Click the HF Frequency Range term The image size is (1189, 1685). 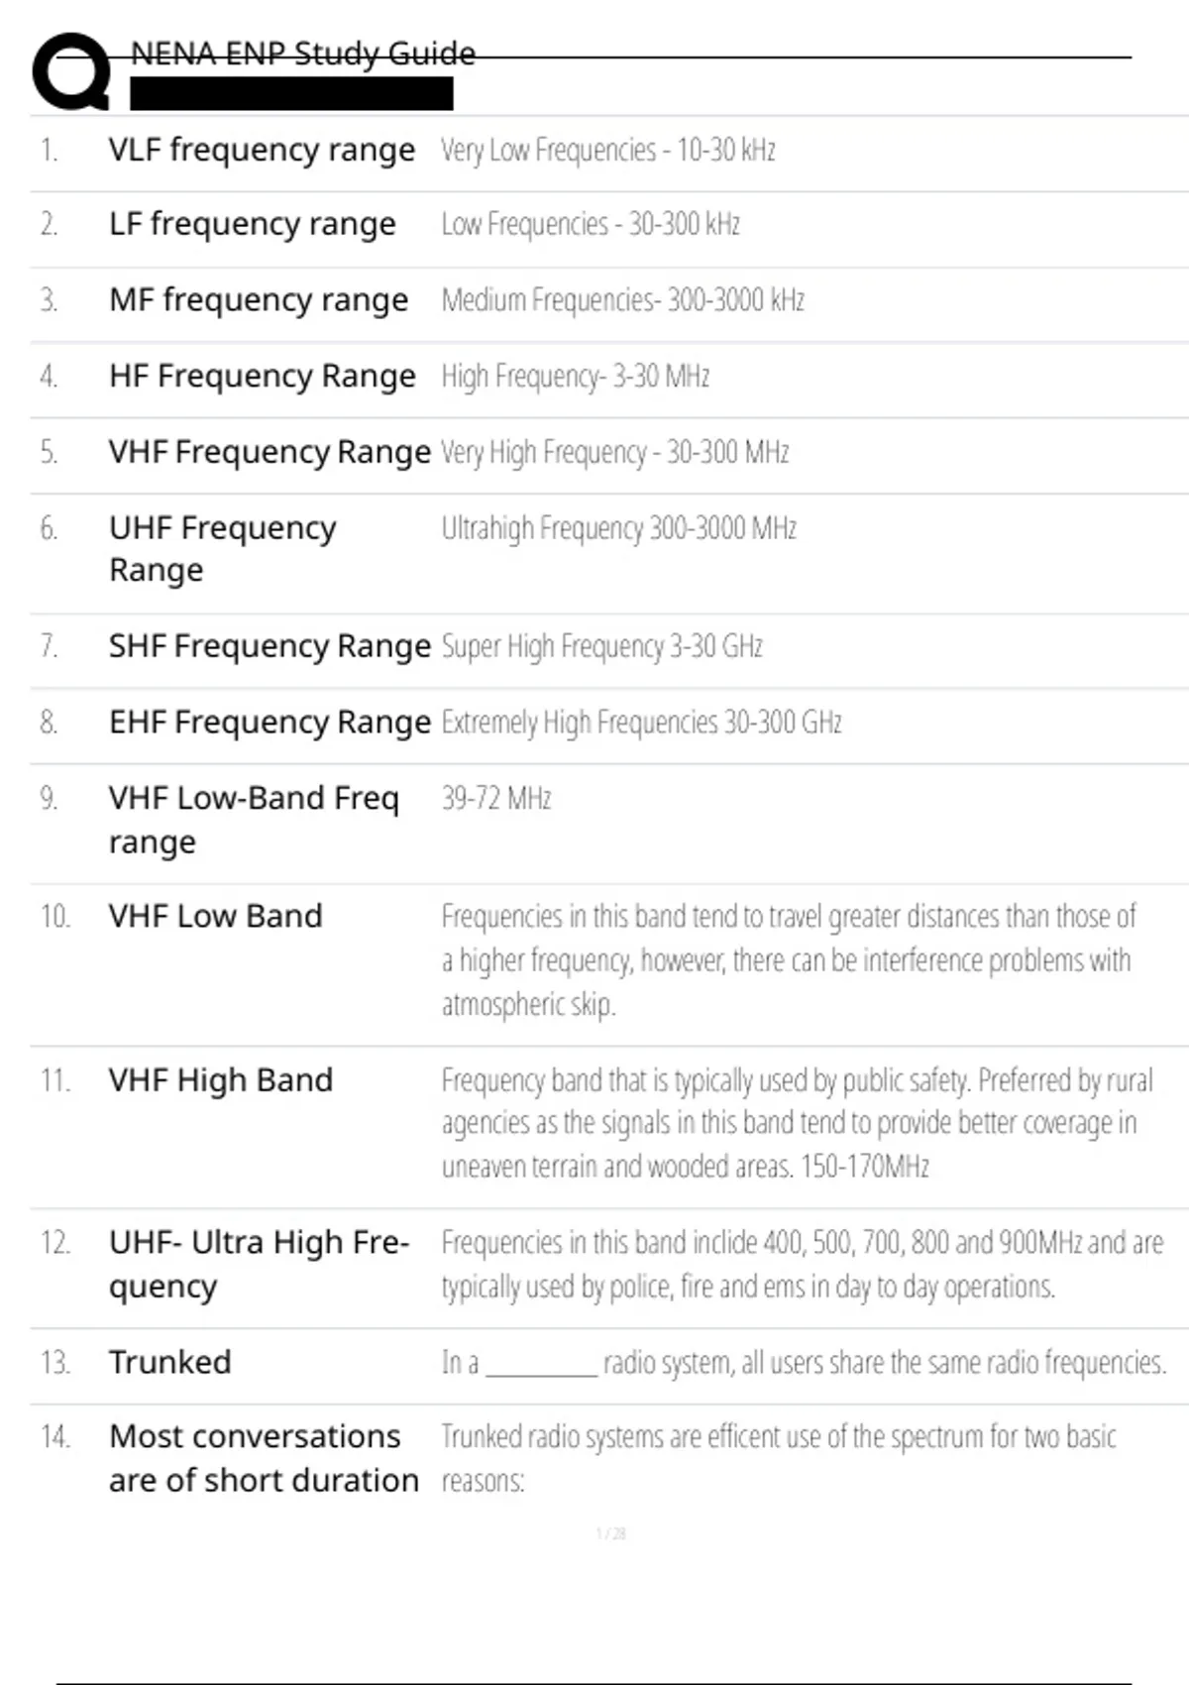(262, 377)
